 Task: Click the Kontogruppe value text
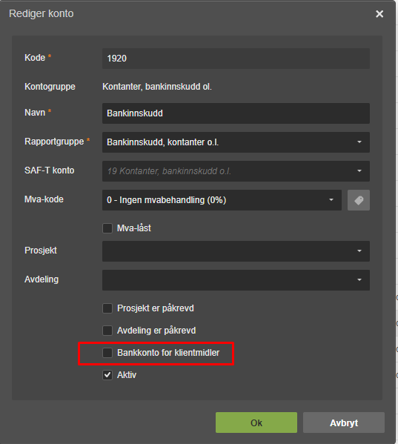(x=157, y=87)
